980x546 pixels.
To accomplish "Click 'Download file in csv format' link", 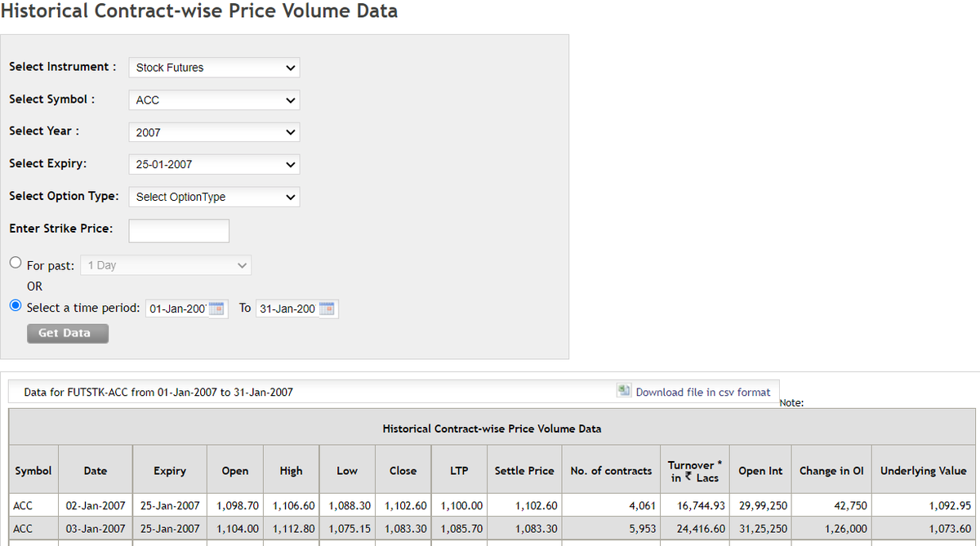I will point(703,392).
